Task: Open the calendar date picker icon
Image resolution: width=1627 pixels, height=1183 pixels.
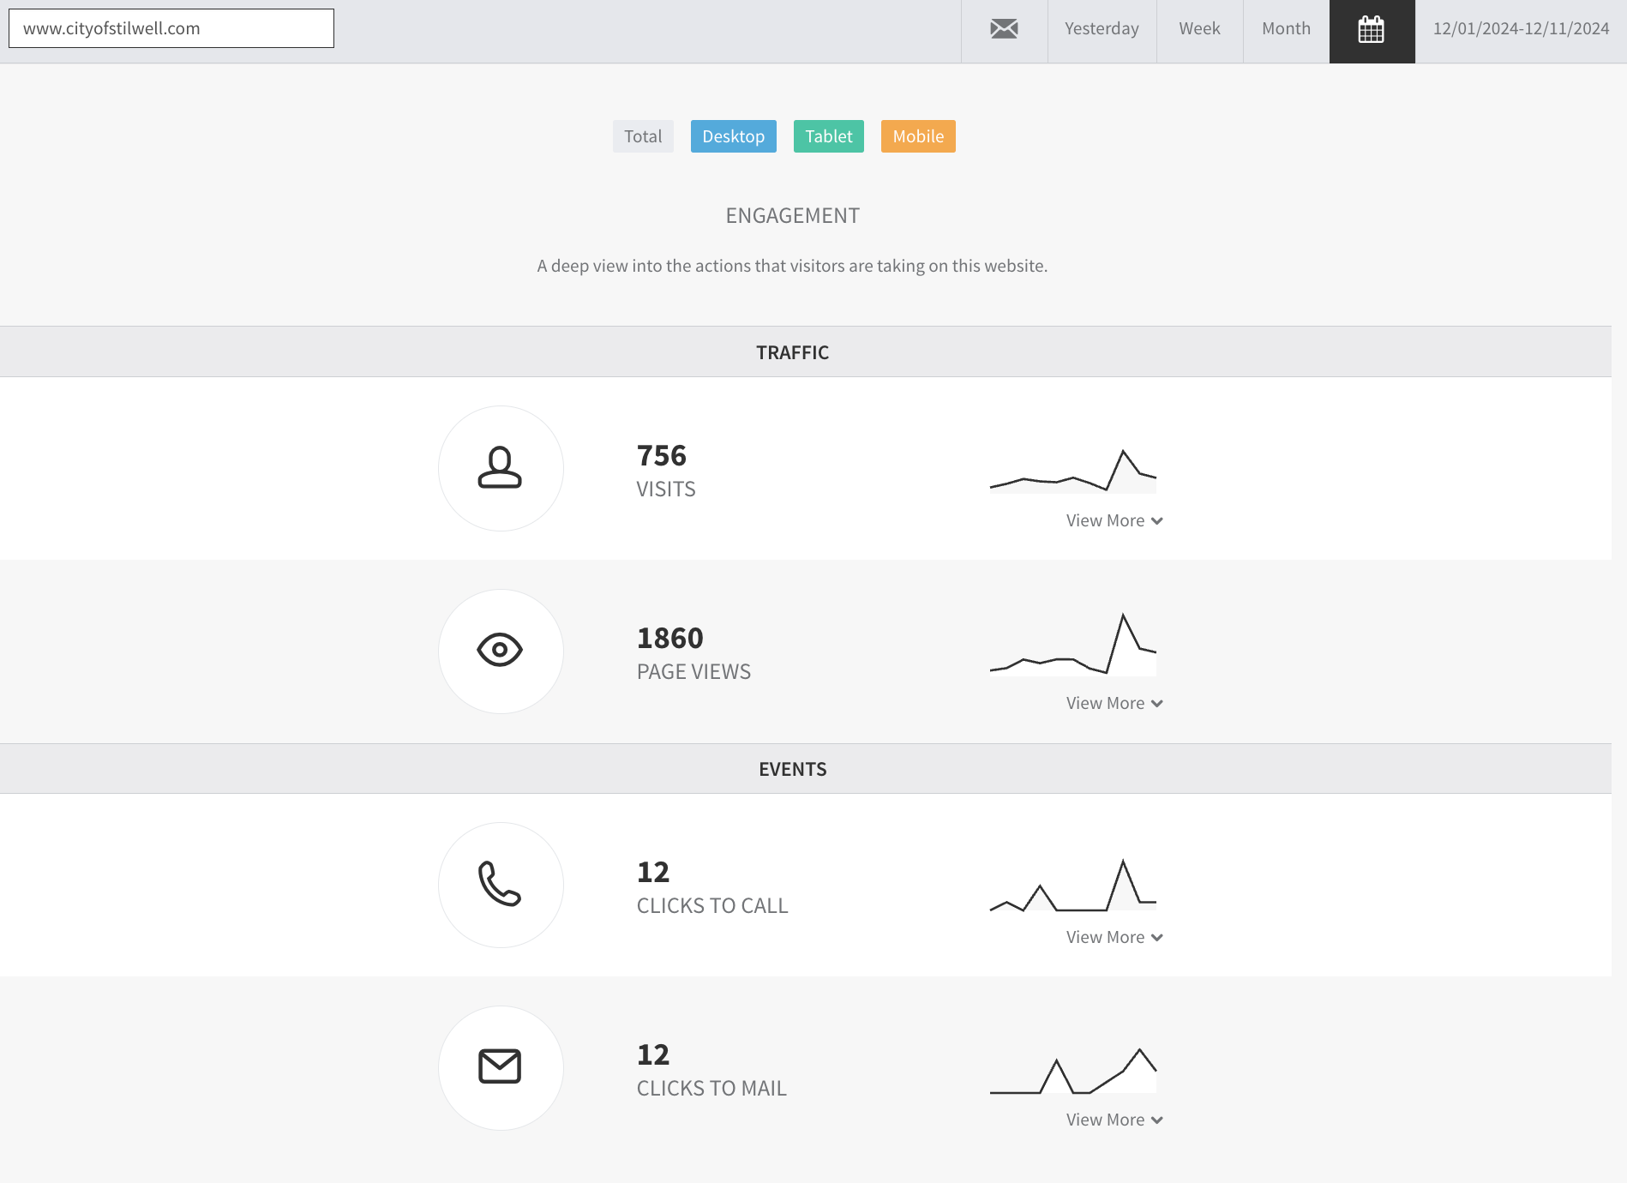Action: pyautogui.click(x=1372, y=30)
